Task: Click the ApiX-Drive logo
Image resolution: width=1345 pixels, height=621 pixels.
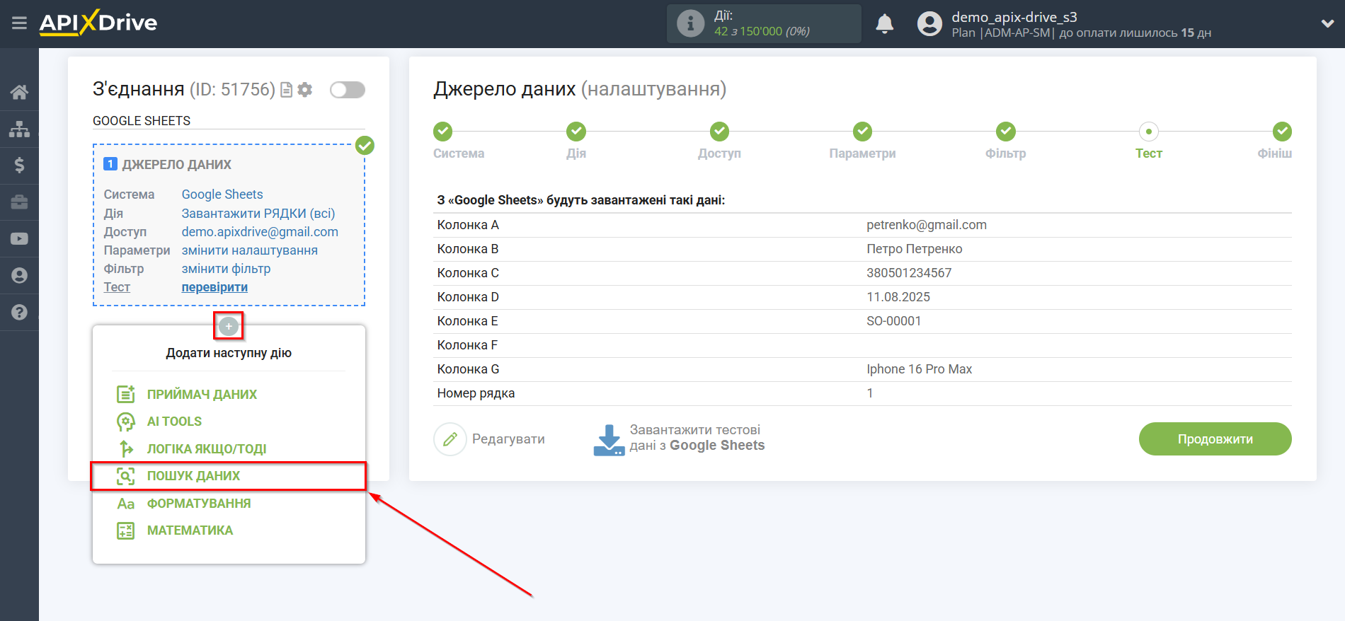Action: pos(98,23)
